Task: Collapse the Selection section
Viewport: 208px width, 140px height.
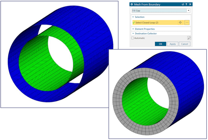Action: [x=133, y=17]
